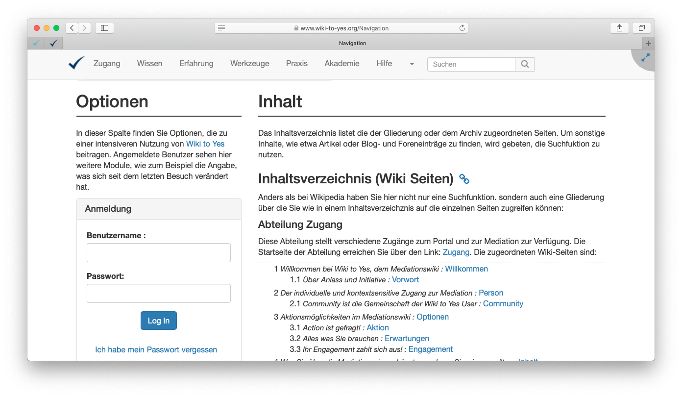
Task: Show all tabs overview in Safari
Action: (x=641, y=28)
